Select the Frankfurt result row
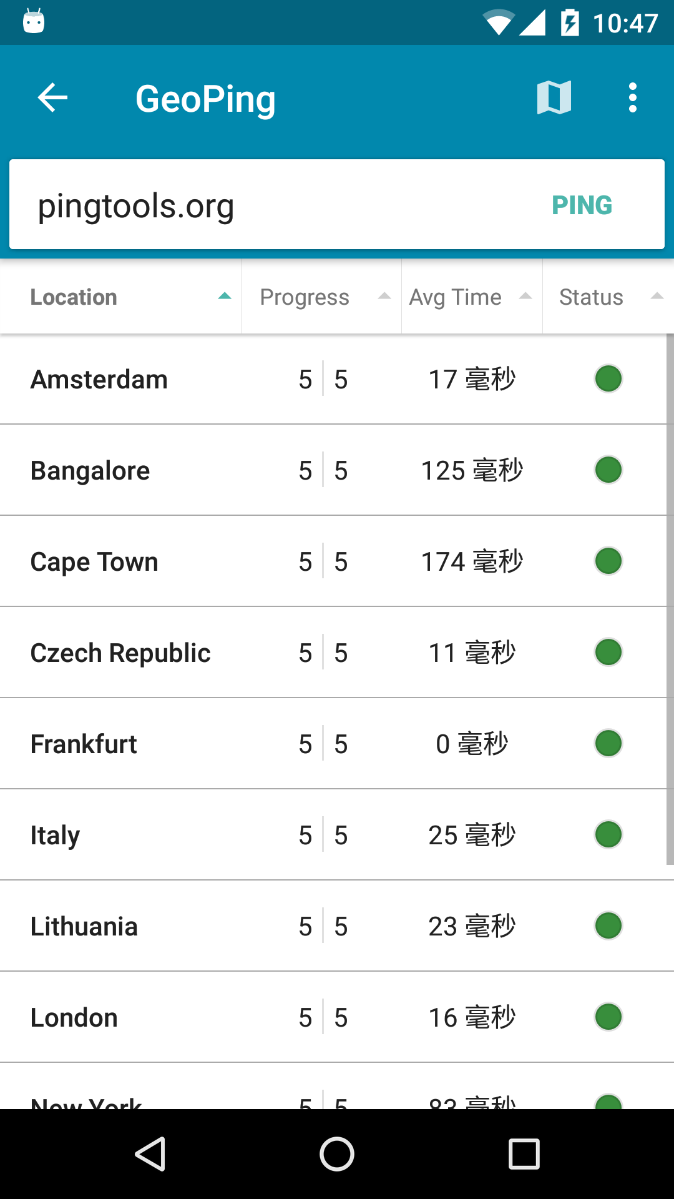This screenshot has width=674, height=1199. coord(333,744)
